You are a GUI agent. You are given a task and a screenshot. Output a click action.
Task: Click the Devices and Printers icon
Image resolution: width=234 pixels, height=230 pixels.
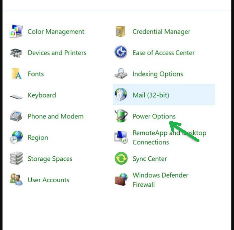[x=16, y=53]
